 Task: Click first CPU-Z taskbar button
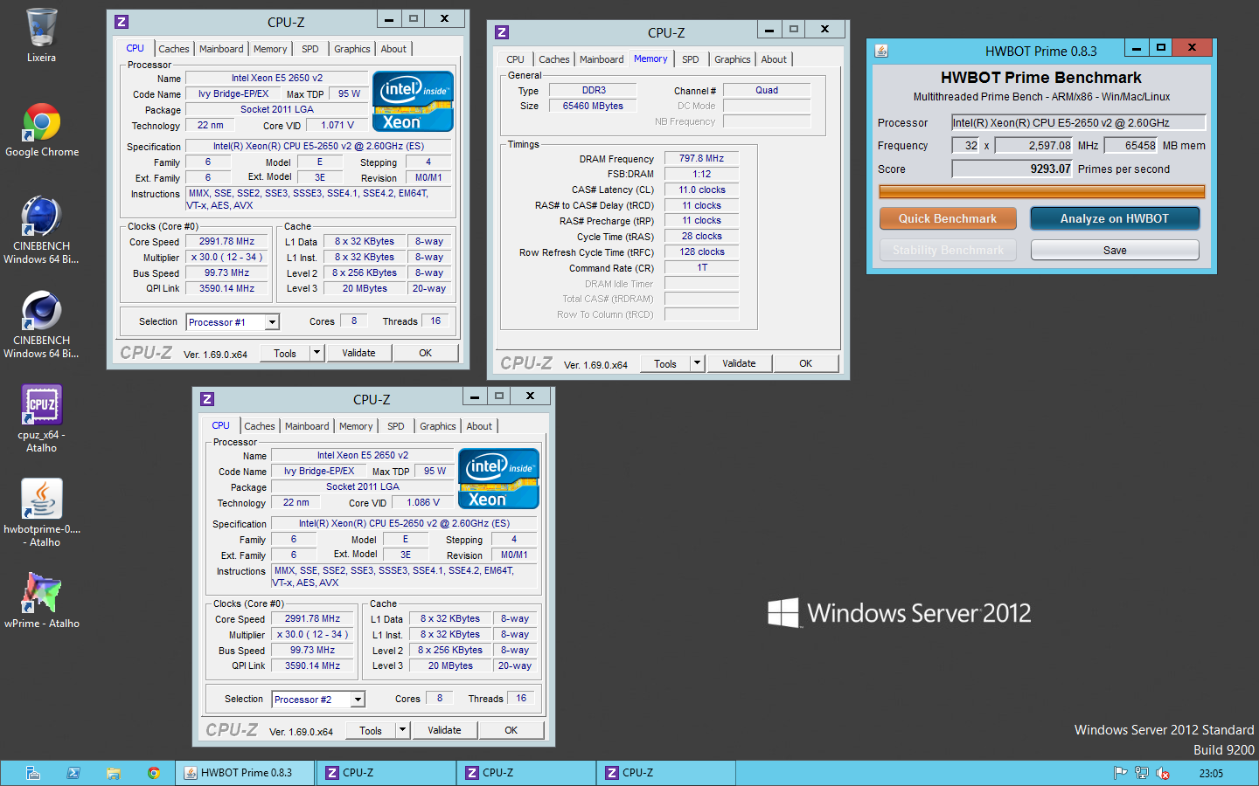[x=386, y=773]
